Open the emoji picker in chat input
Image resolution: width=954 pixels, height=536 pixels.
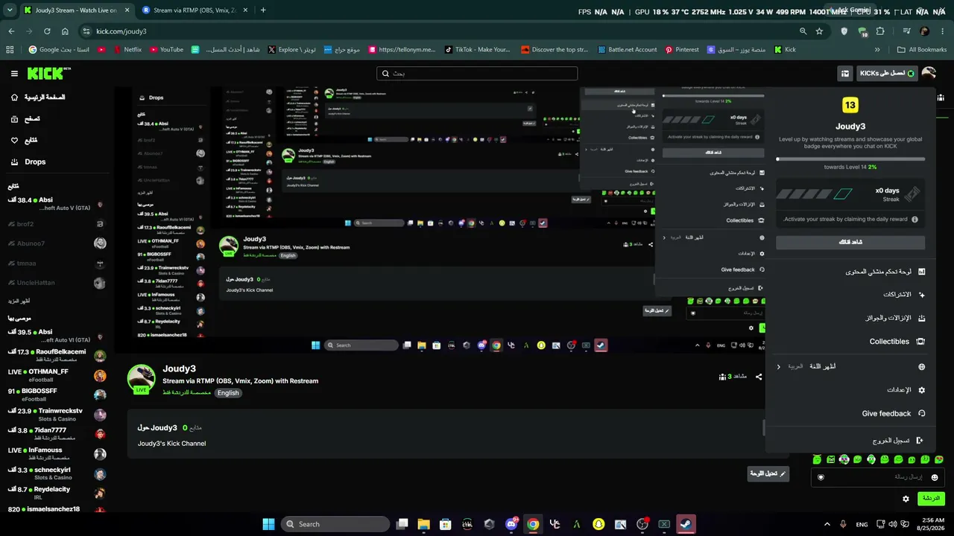tap(935, 477)
